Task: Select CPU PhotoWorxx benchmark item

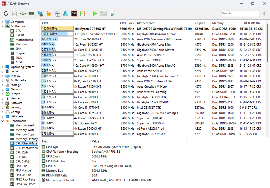Action: pyautogui.click(x=27, y=148)
